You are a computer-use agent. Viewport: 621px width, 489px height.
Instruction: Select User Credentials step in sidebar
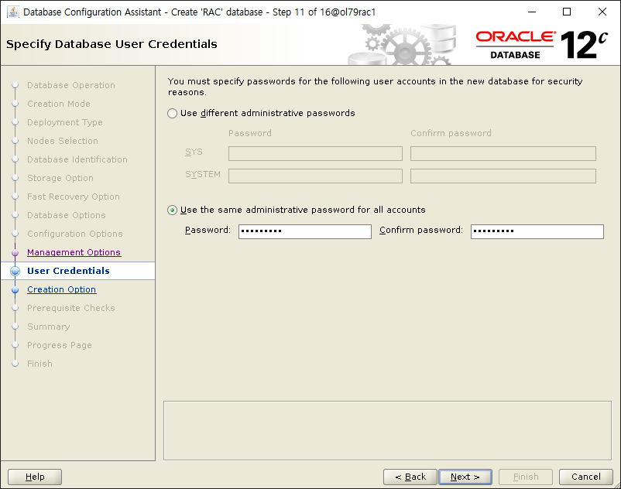[68, 271]
